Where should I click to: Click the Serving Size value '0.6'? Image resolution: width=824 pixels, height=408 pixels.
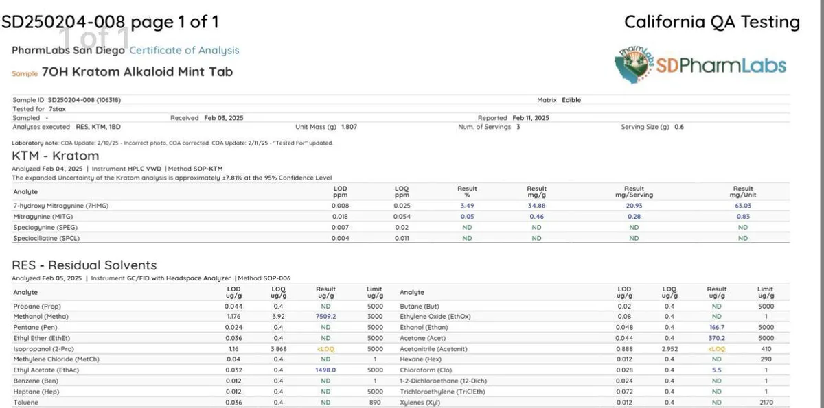(x=679, y=127)
